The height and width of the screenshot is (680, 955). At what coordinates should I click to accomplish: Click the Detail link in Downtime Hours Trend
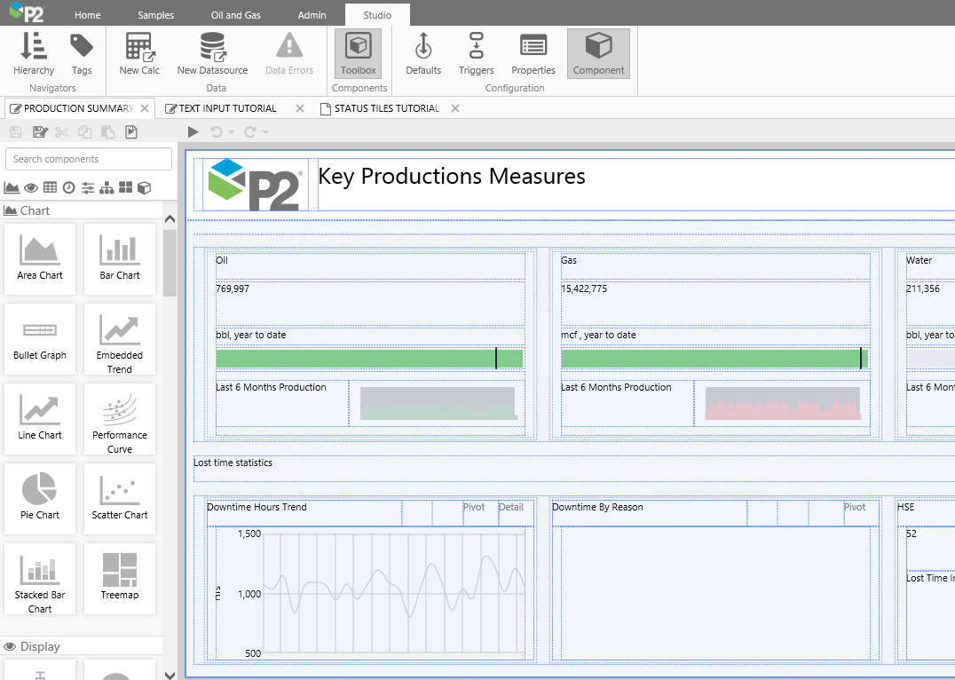[511, 508]
